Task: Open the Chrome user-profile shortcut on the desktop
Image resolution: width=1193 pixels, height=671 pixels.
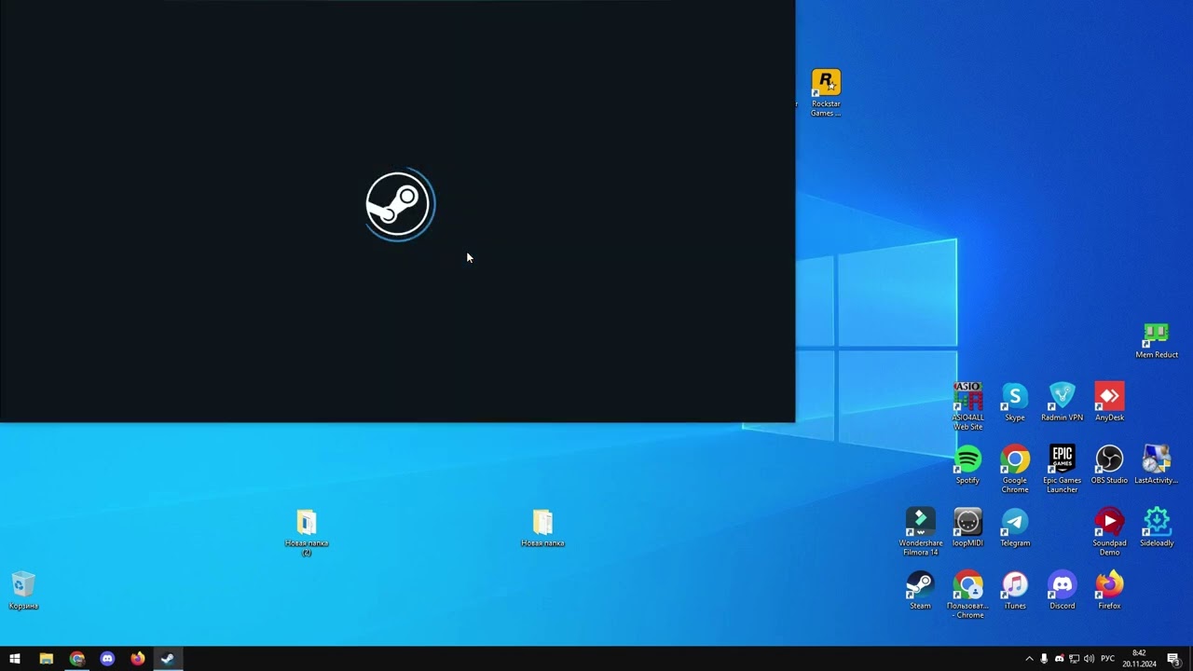Action: (967, 595)
